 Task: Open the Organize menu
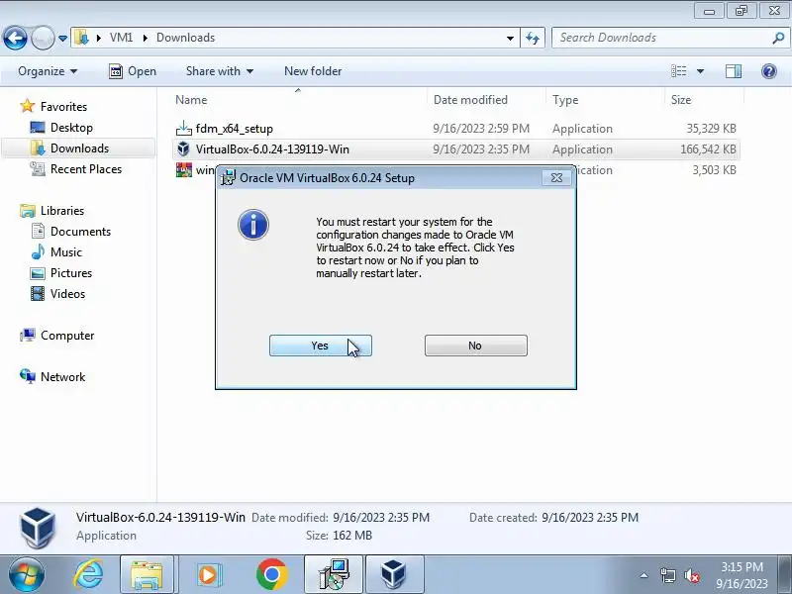(x=48, y=71)
